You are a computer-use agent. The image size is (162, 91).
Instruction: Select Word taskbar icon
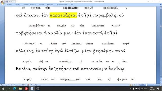32,89
